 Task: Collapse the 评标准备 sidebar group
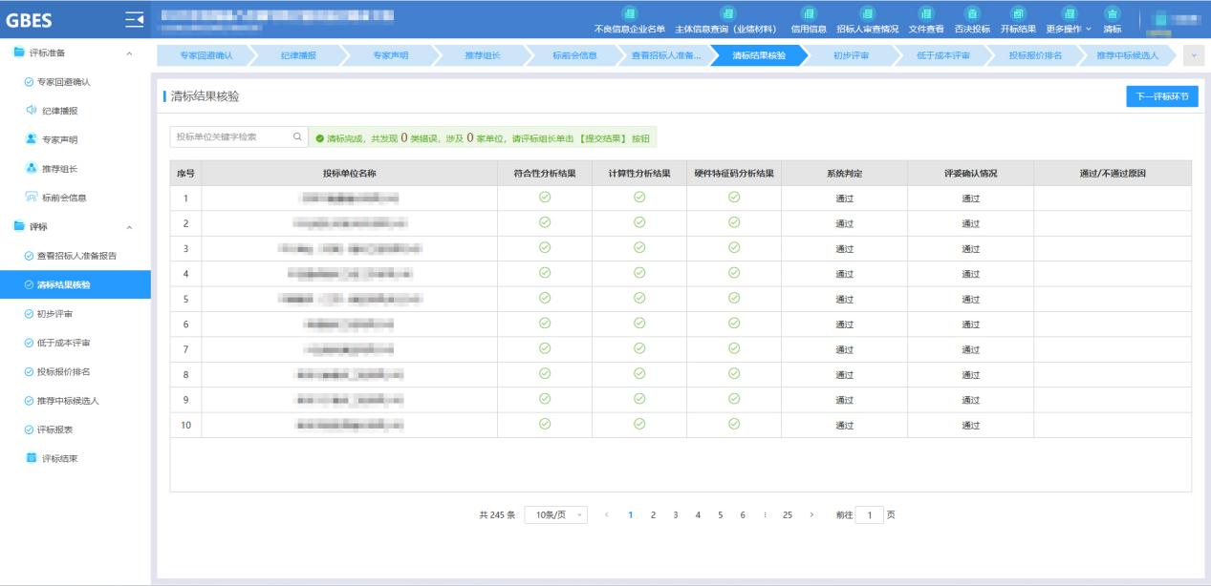click(129, 52)
